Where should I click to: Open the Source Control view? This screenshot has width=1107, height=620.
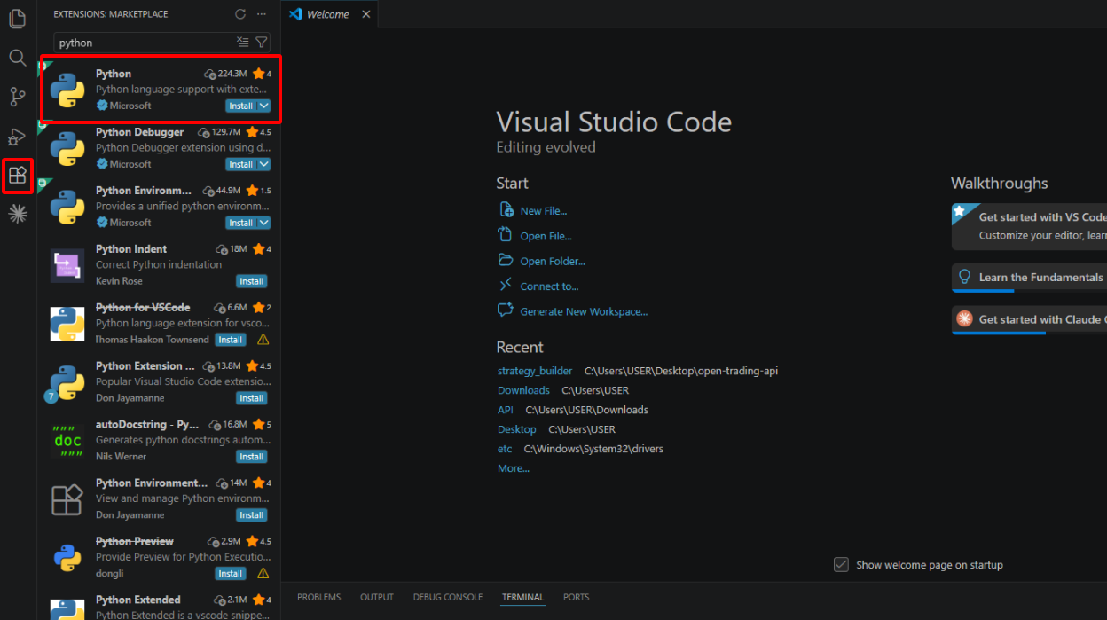pos(17,97)
